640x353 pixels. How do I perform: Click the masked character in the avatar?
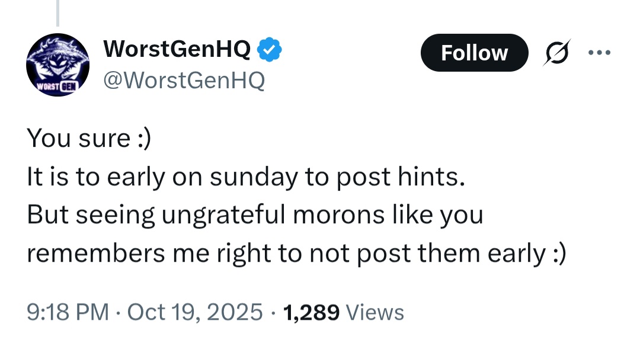[x=59, y=59]
